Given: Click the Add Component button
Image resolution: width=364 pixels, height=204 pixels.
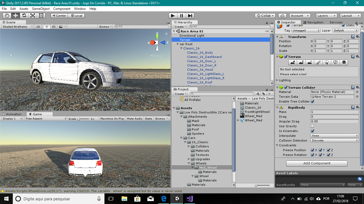Looking at the screenshot, I should [317, 163].
